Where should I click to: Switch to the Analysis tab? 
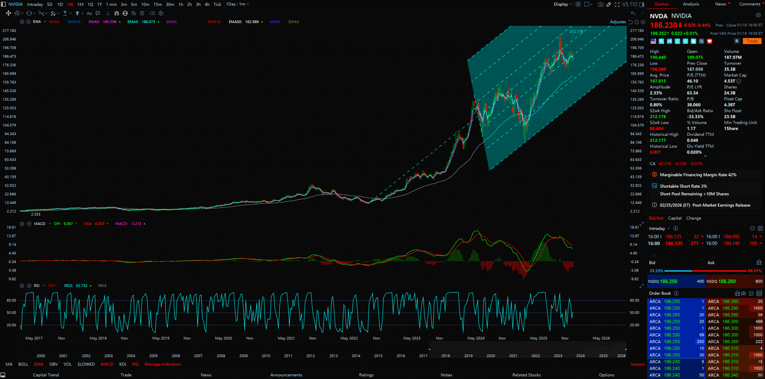(x=690, y=4)
